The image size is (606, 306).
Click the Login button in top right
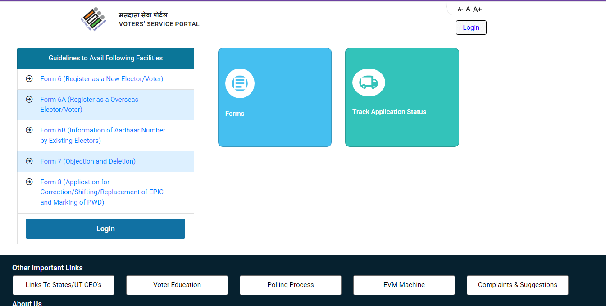(471, 27)
